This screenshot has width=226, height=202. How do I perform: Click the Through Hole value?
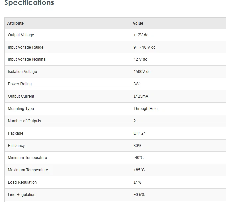146,109
